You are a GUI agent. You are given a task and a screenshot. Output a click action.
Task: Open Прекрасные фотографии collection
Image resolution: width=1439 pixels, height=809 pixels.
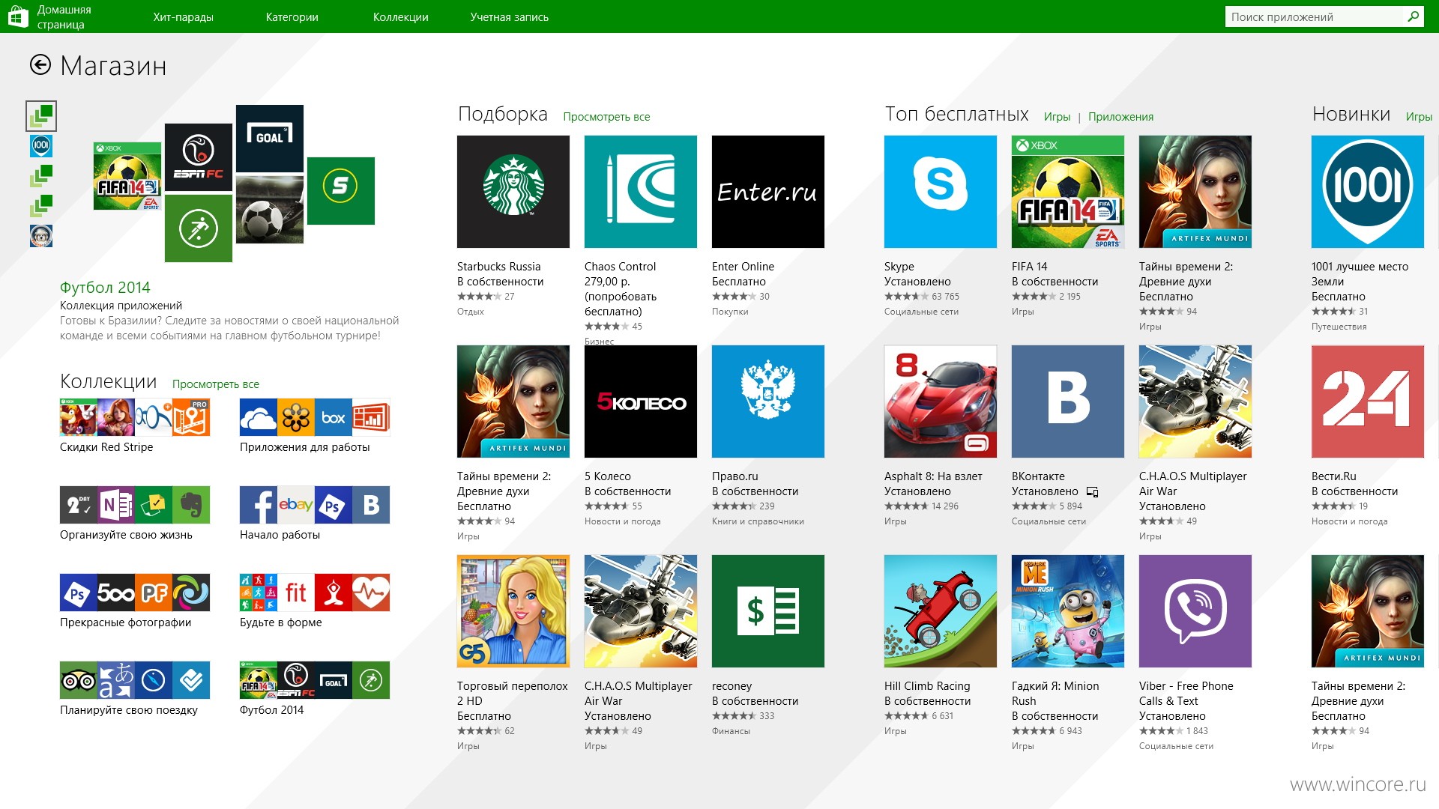[x=135, y=593]
